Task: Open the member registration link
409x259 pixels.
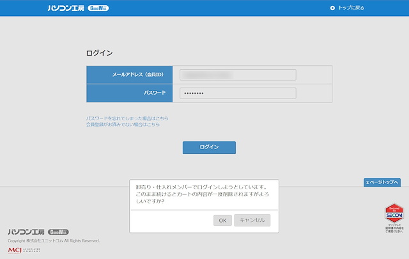Action: click(123, 125)
